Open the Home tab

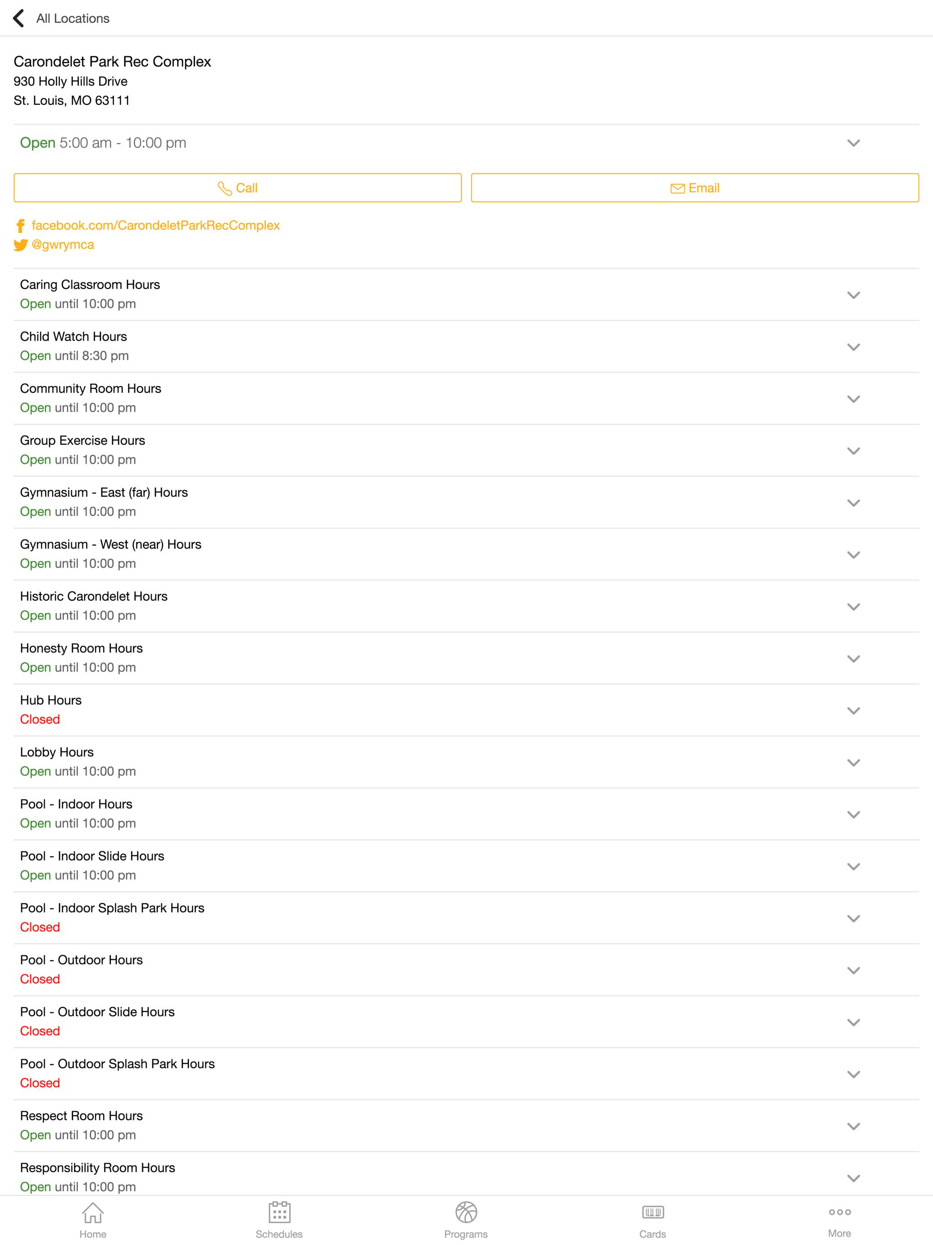pos(93,1219)
